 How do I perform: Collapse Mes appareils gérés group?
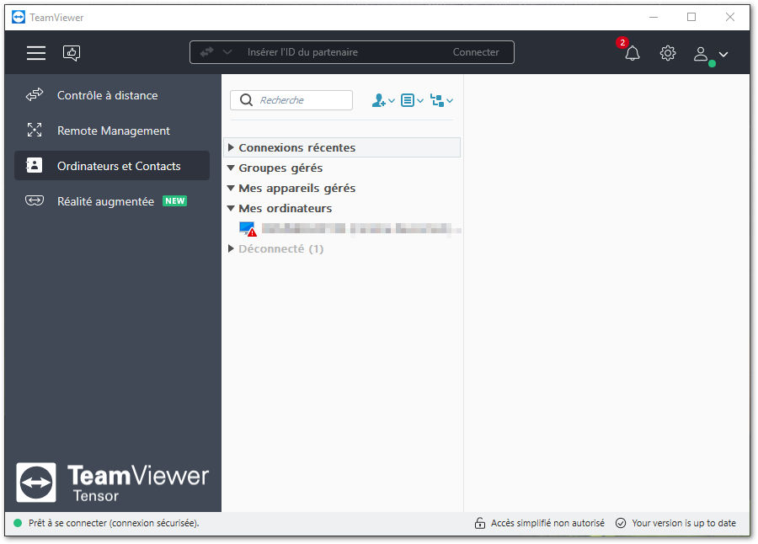(231, 188)
